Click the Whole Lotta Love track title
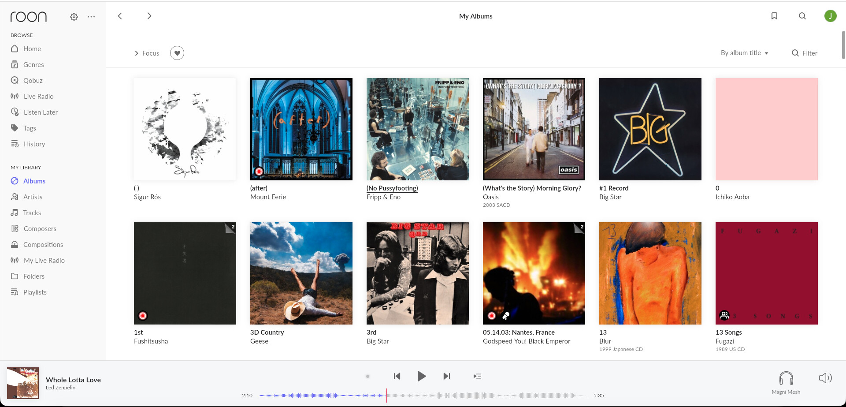846x407 pixels. pos(73,380)
